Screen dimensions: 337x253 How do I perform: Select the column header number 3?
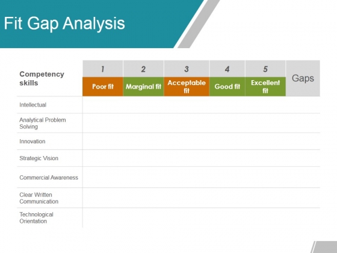pyautogui.click(x=187, y=69)
